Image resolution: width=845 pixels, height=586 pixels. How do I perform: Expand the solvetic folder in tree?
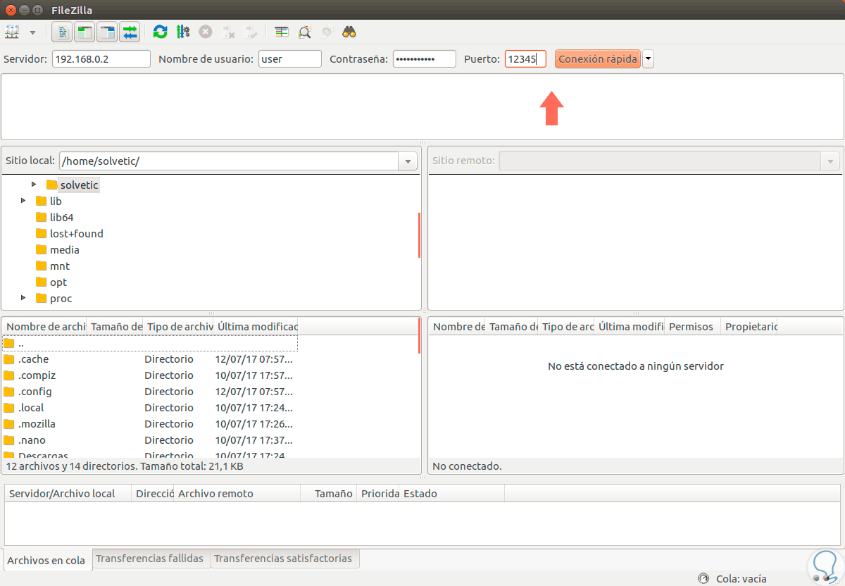(34, 185)
